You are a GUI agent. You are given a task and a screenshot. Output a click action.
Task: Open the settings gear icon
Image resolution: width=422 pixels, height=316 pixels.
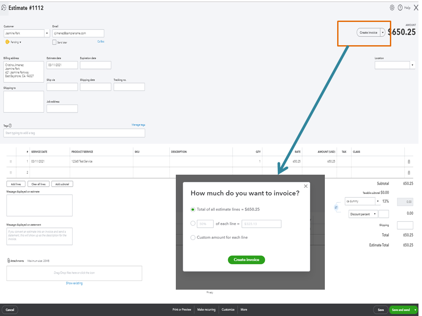pyautogui.click(x=392, y=8)
